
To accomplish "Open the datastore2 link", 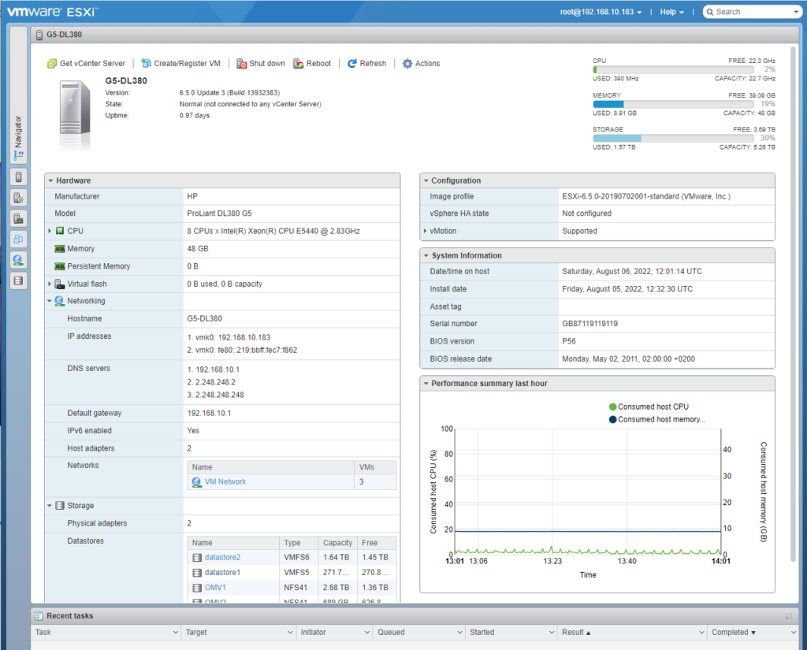I will (222, 557).
